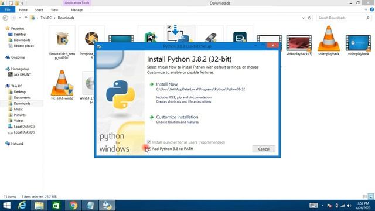Choose Customize installation option
This screenshot has height=211, width=375.
click(x=177, y=117)
